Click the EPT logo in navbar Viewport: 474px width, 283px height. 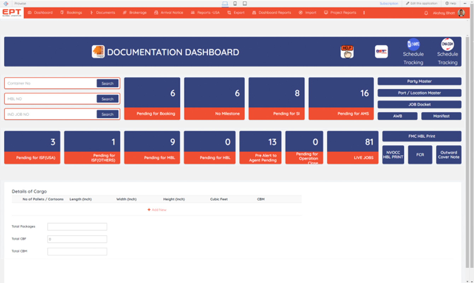tap(12, 13)
